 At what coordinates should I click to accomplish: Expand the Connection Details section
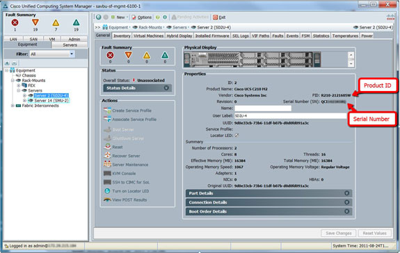pos(269,202)
